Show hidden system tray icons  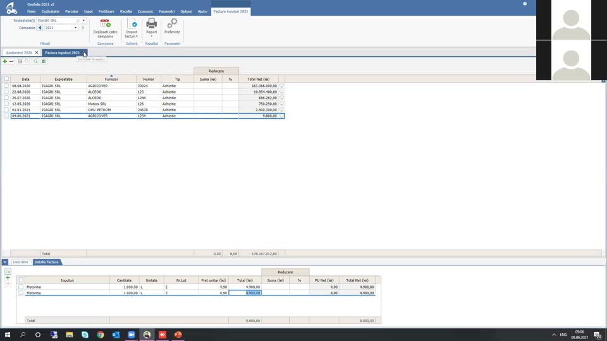[x=554, y=335]
